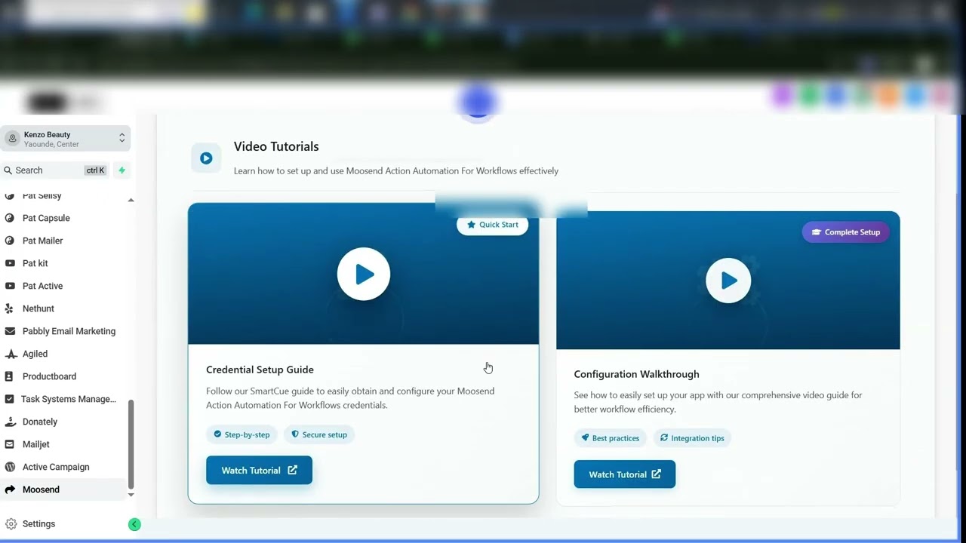The width and height of the screenshot is (966, 543).
Task: Select the Donately sidebar label
Action: point(40,422)
